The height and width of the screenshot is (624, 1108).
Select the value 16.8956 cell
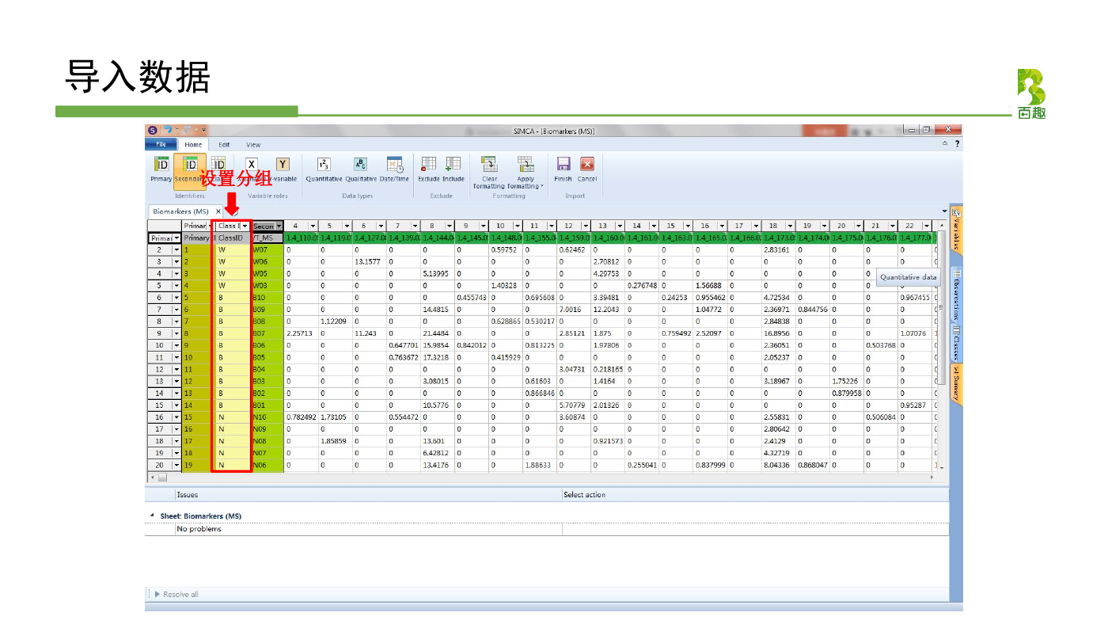coord(777,333)
